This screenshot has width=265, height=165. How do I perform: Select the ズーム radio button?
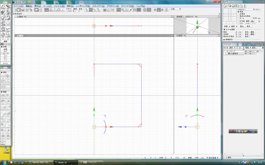coord(238,18)
